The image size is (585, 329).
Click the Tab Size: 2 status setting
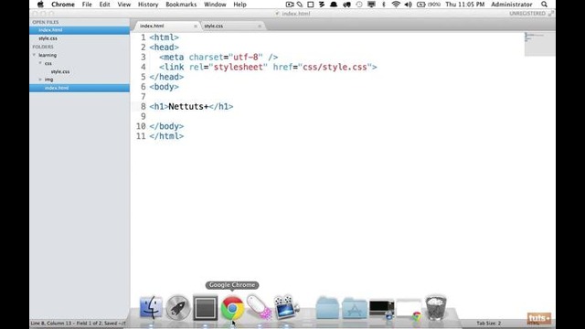[x=488, y=323]
